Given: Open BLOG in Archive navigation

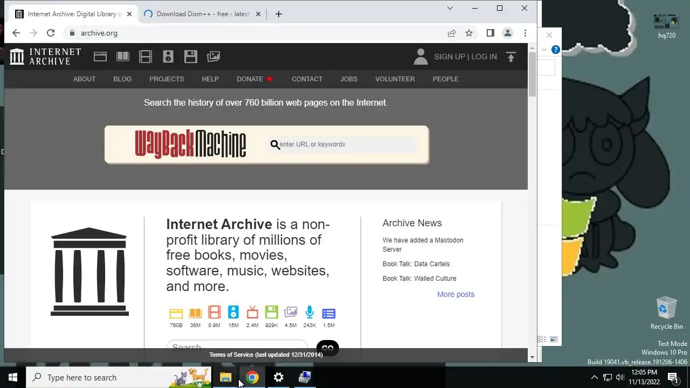Looking at the screenshot, I should pos(122,79).
